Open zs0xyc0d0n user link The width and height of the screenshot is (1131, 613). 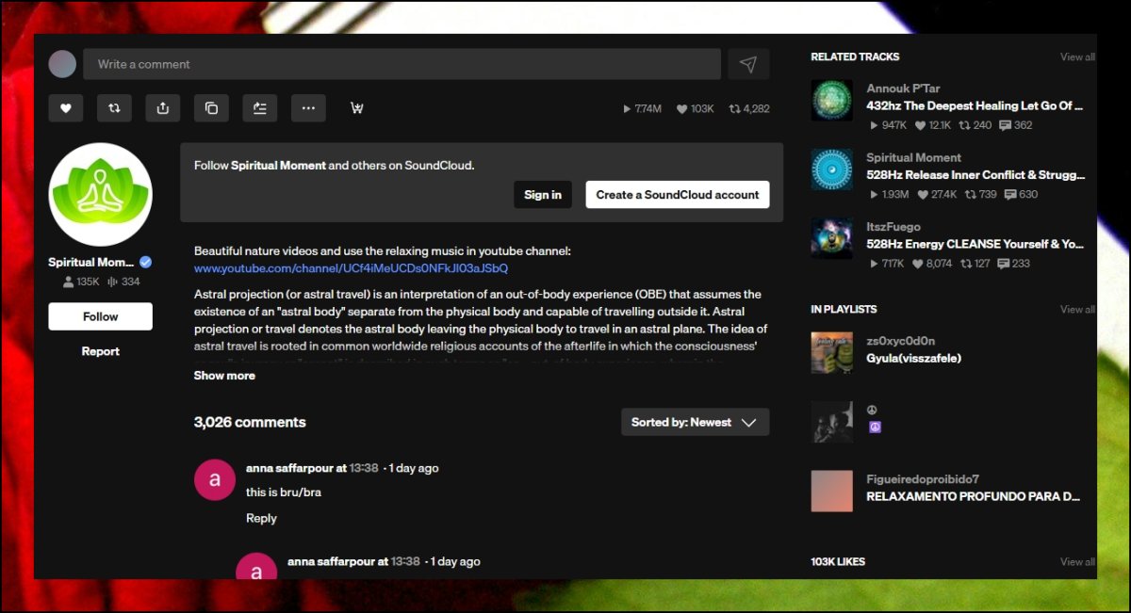(x=901, y=341)
